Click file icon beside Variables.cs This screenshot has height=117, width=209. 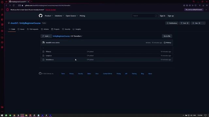point(43,60)
